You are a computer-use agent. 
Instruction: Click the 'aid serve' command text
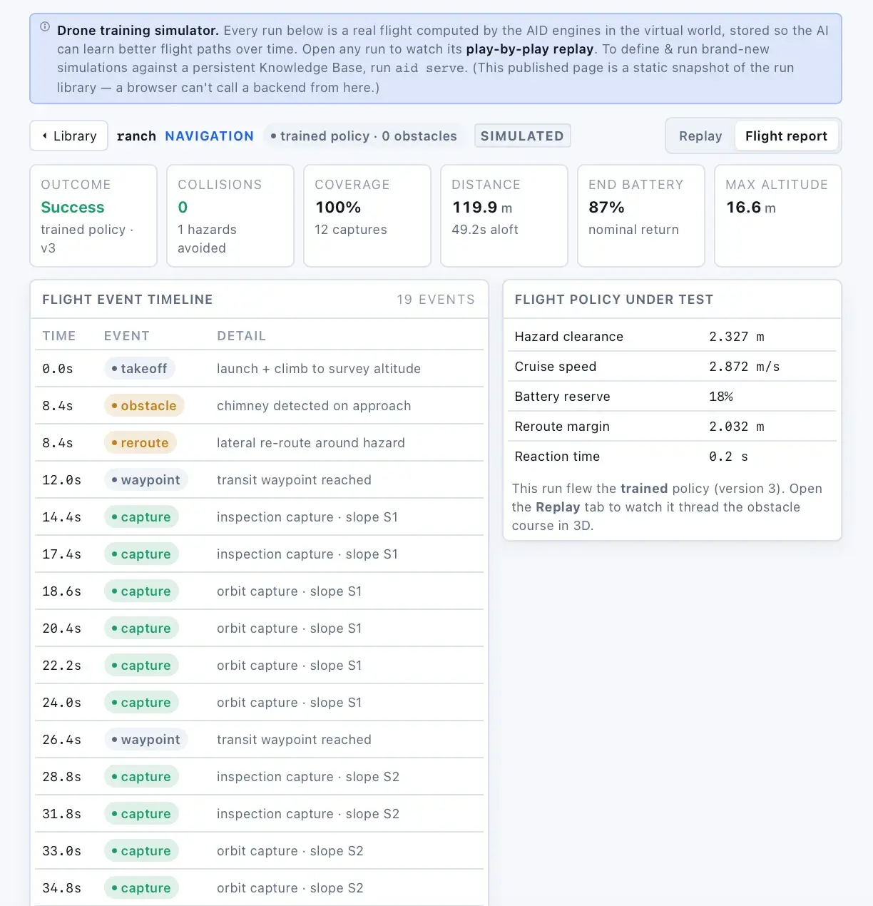pos(430,68)
